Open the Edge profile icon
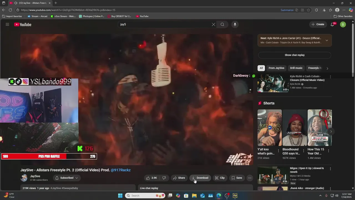The width and height of the screenshot is (355, 200). tap(337, 10)
